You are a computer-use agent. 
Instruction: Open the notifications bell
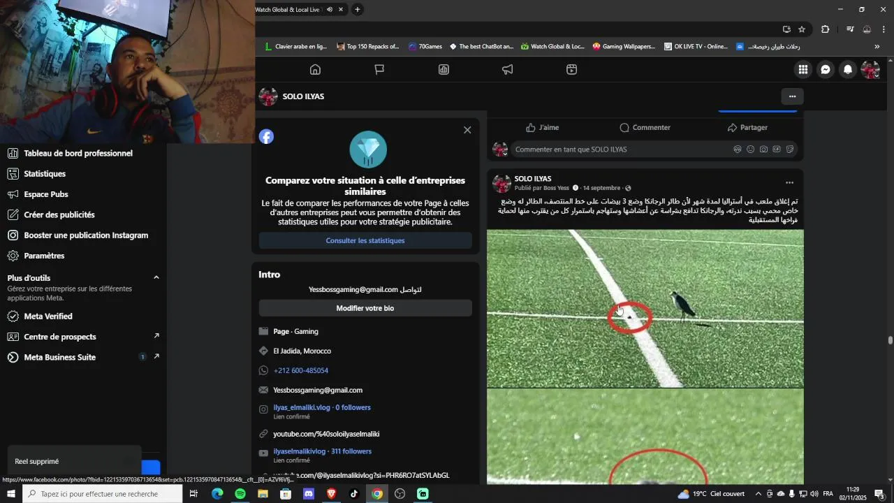click(848, 70)
